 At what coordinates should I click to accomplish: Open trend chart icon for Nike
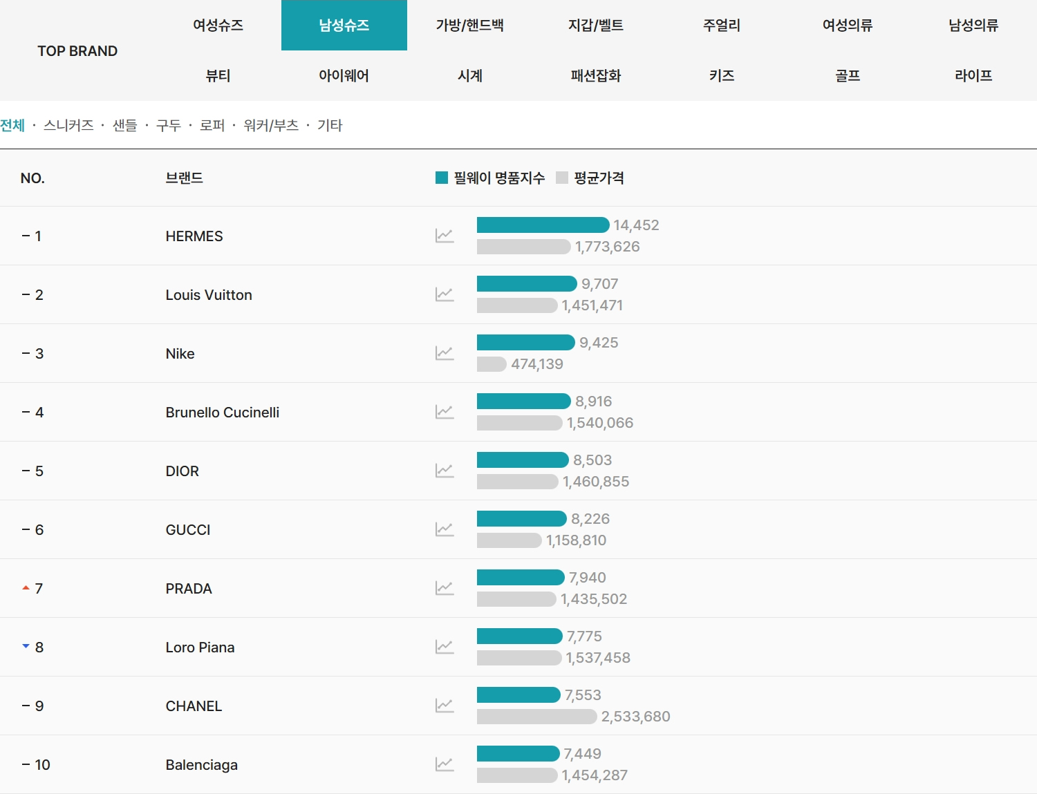pos(445,353)
